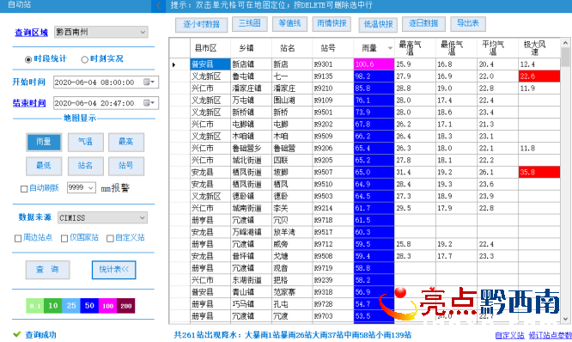The image size is (572, 342).
Task: Expand the 查询区域 dropdown showing 黔西南州
Action: coord(101,32)
